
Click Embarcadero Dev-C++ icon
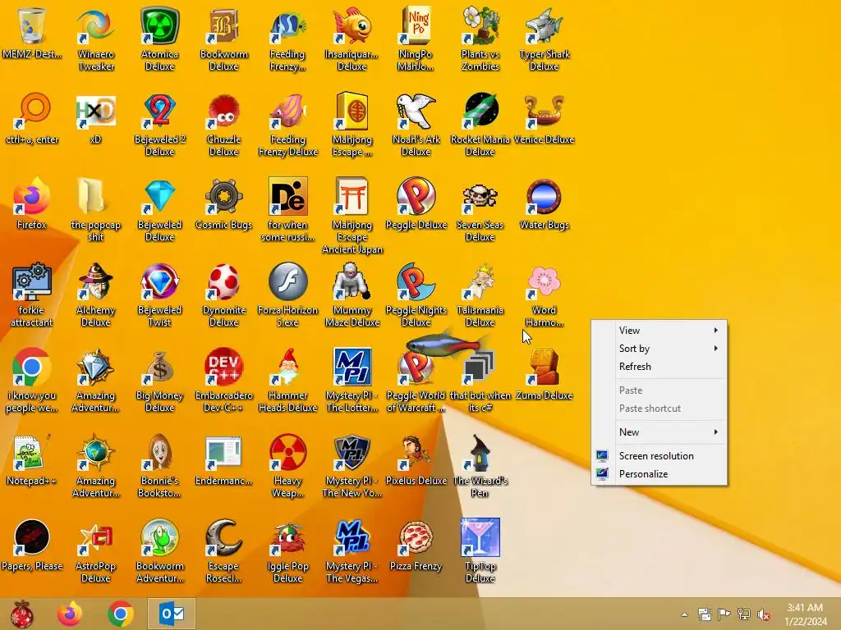coord(223,367)
